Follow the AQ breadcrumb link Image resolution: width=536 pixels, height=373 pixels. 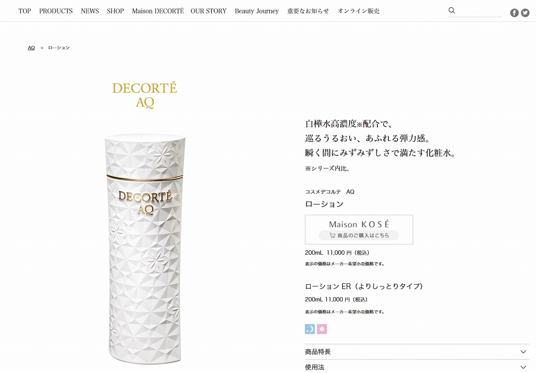(31, 48)
